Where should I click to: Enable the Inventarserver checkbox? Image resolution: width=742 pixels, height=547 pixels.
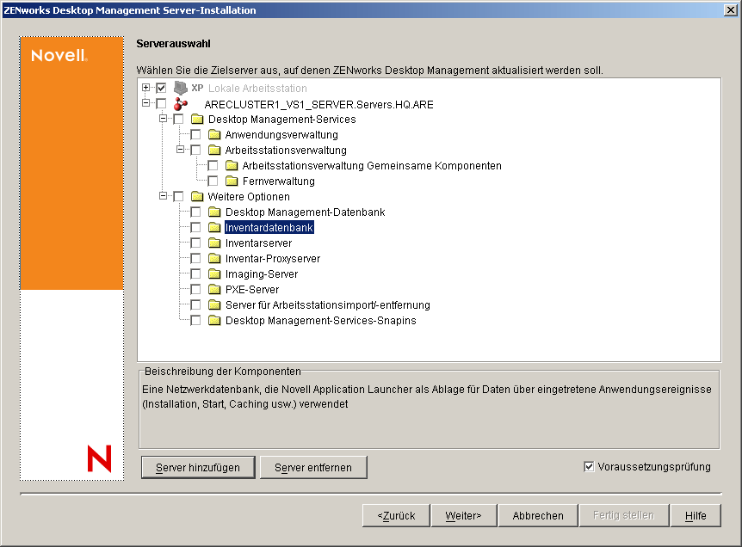click(x=195, y=243)
